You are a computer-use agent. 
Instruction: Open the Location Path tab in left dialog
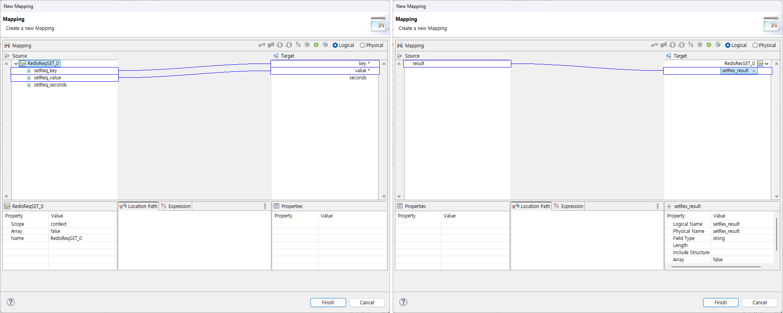(x=138, y=206)
